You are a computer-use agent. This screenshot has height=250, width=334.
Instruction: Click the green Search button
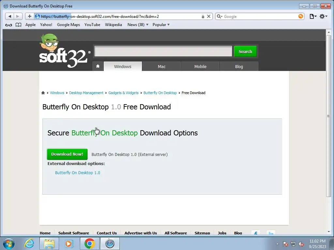click(x=245, y=51)
